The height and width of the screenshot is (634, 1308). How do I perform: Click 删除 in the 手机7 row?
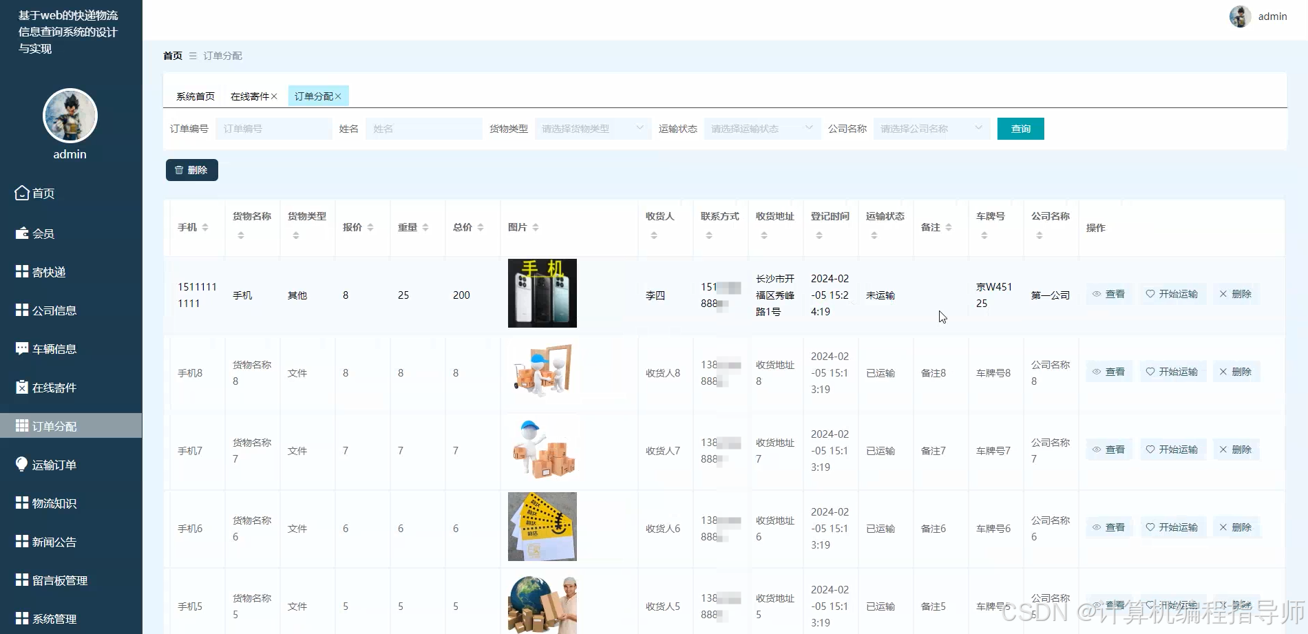pyautogui.click(x=1236, y=450)
